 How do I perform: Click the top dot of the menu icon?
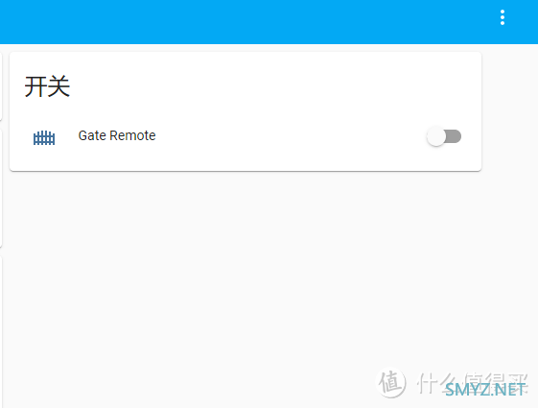click(503, 12)
